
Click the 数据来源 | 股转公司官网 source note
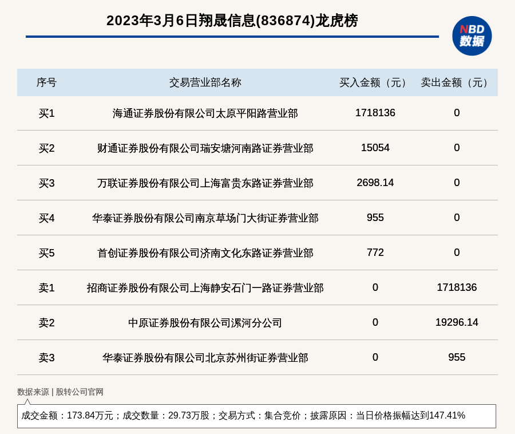click(x=61, y=392)
